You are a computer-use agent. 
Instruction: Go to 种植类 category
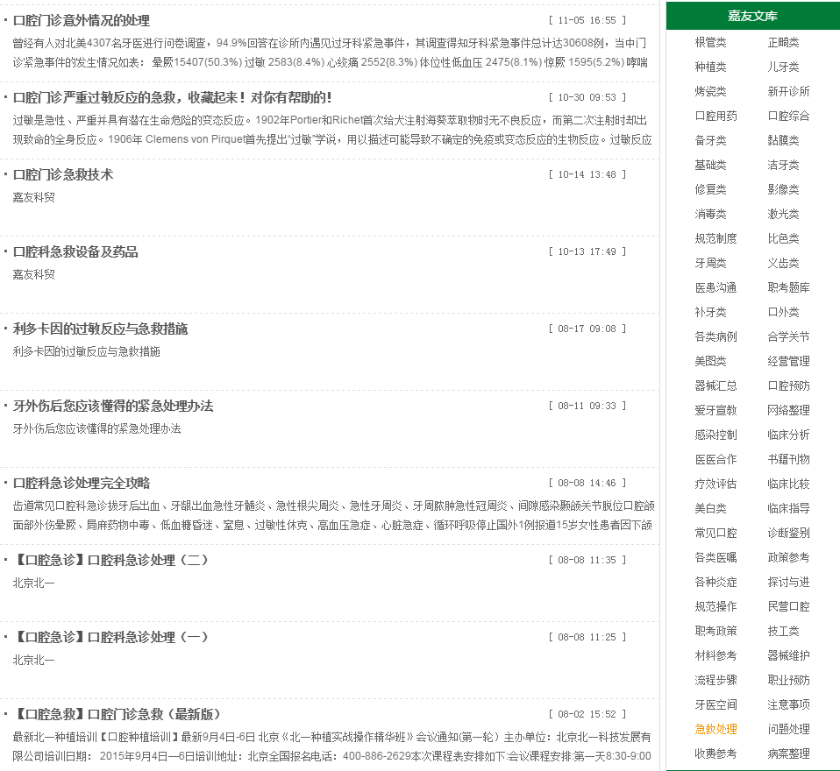click(x=710, y=67)
